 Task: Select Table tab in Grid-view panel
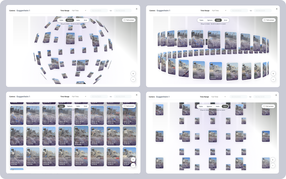[201, 107]
